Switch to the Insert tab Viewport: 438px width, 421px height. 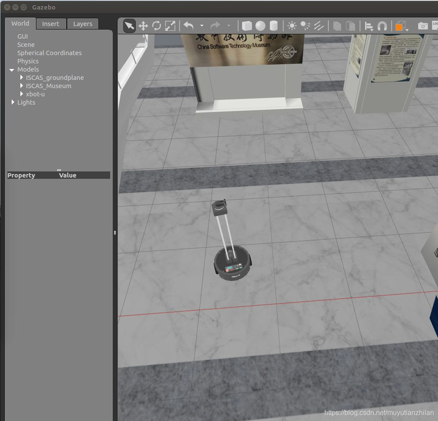[51, 24]
